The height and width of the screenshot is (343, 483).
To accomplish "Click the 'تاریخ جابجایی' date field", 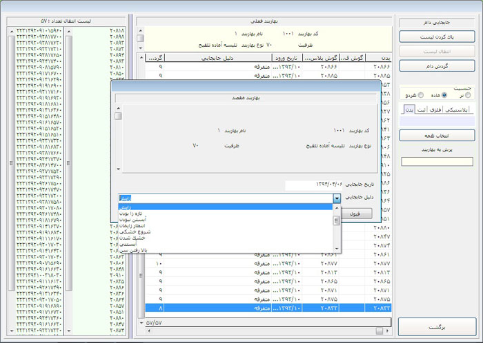I will tap(313, 185).
